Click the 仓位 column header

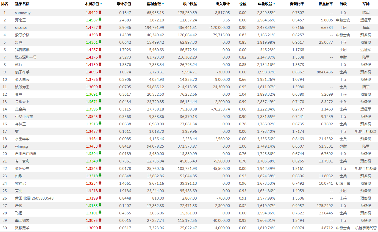243,4
